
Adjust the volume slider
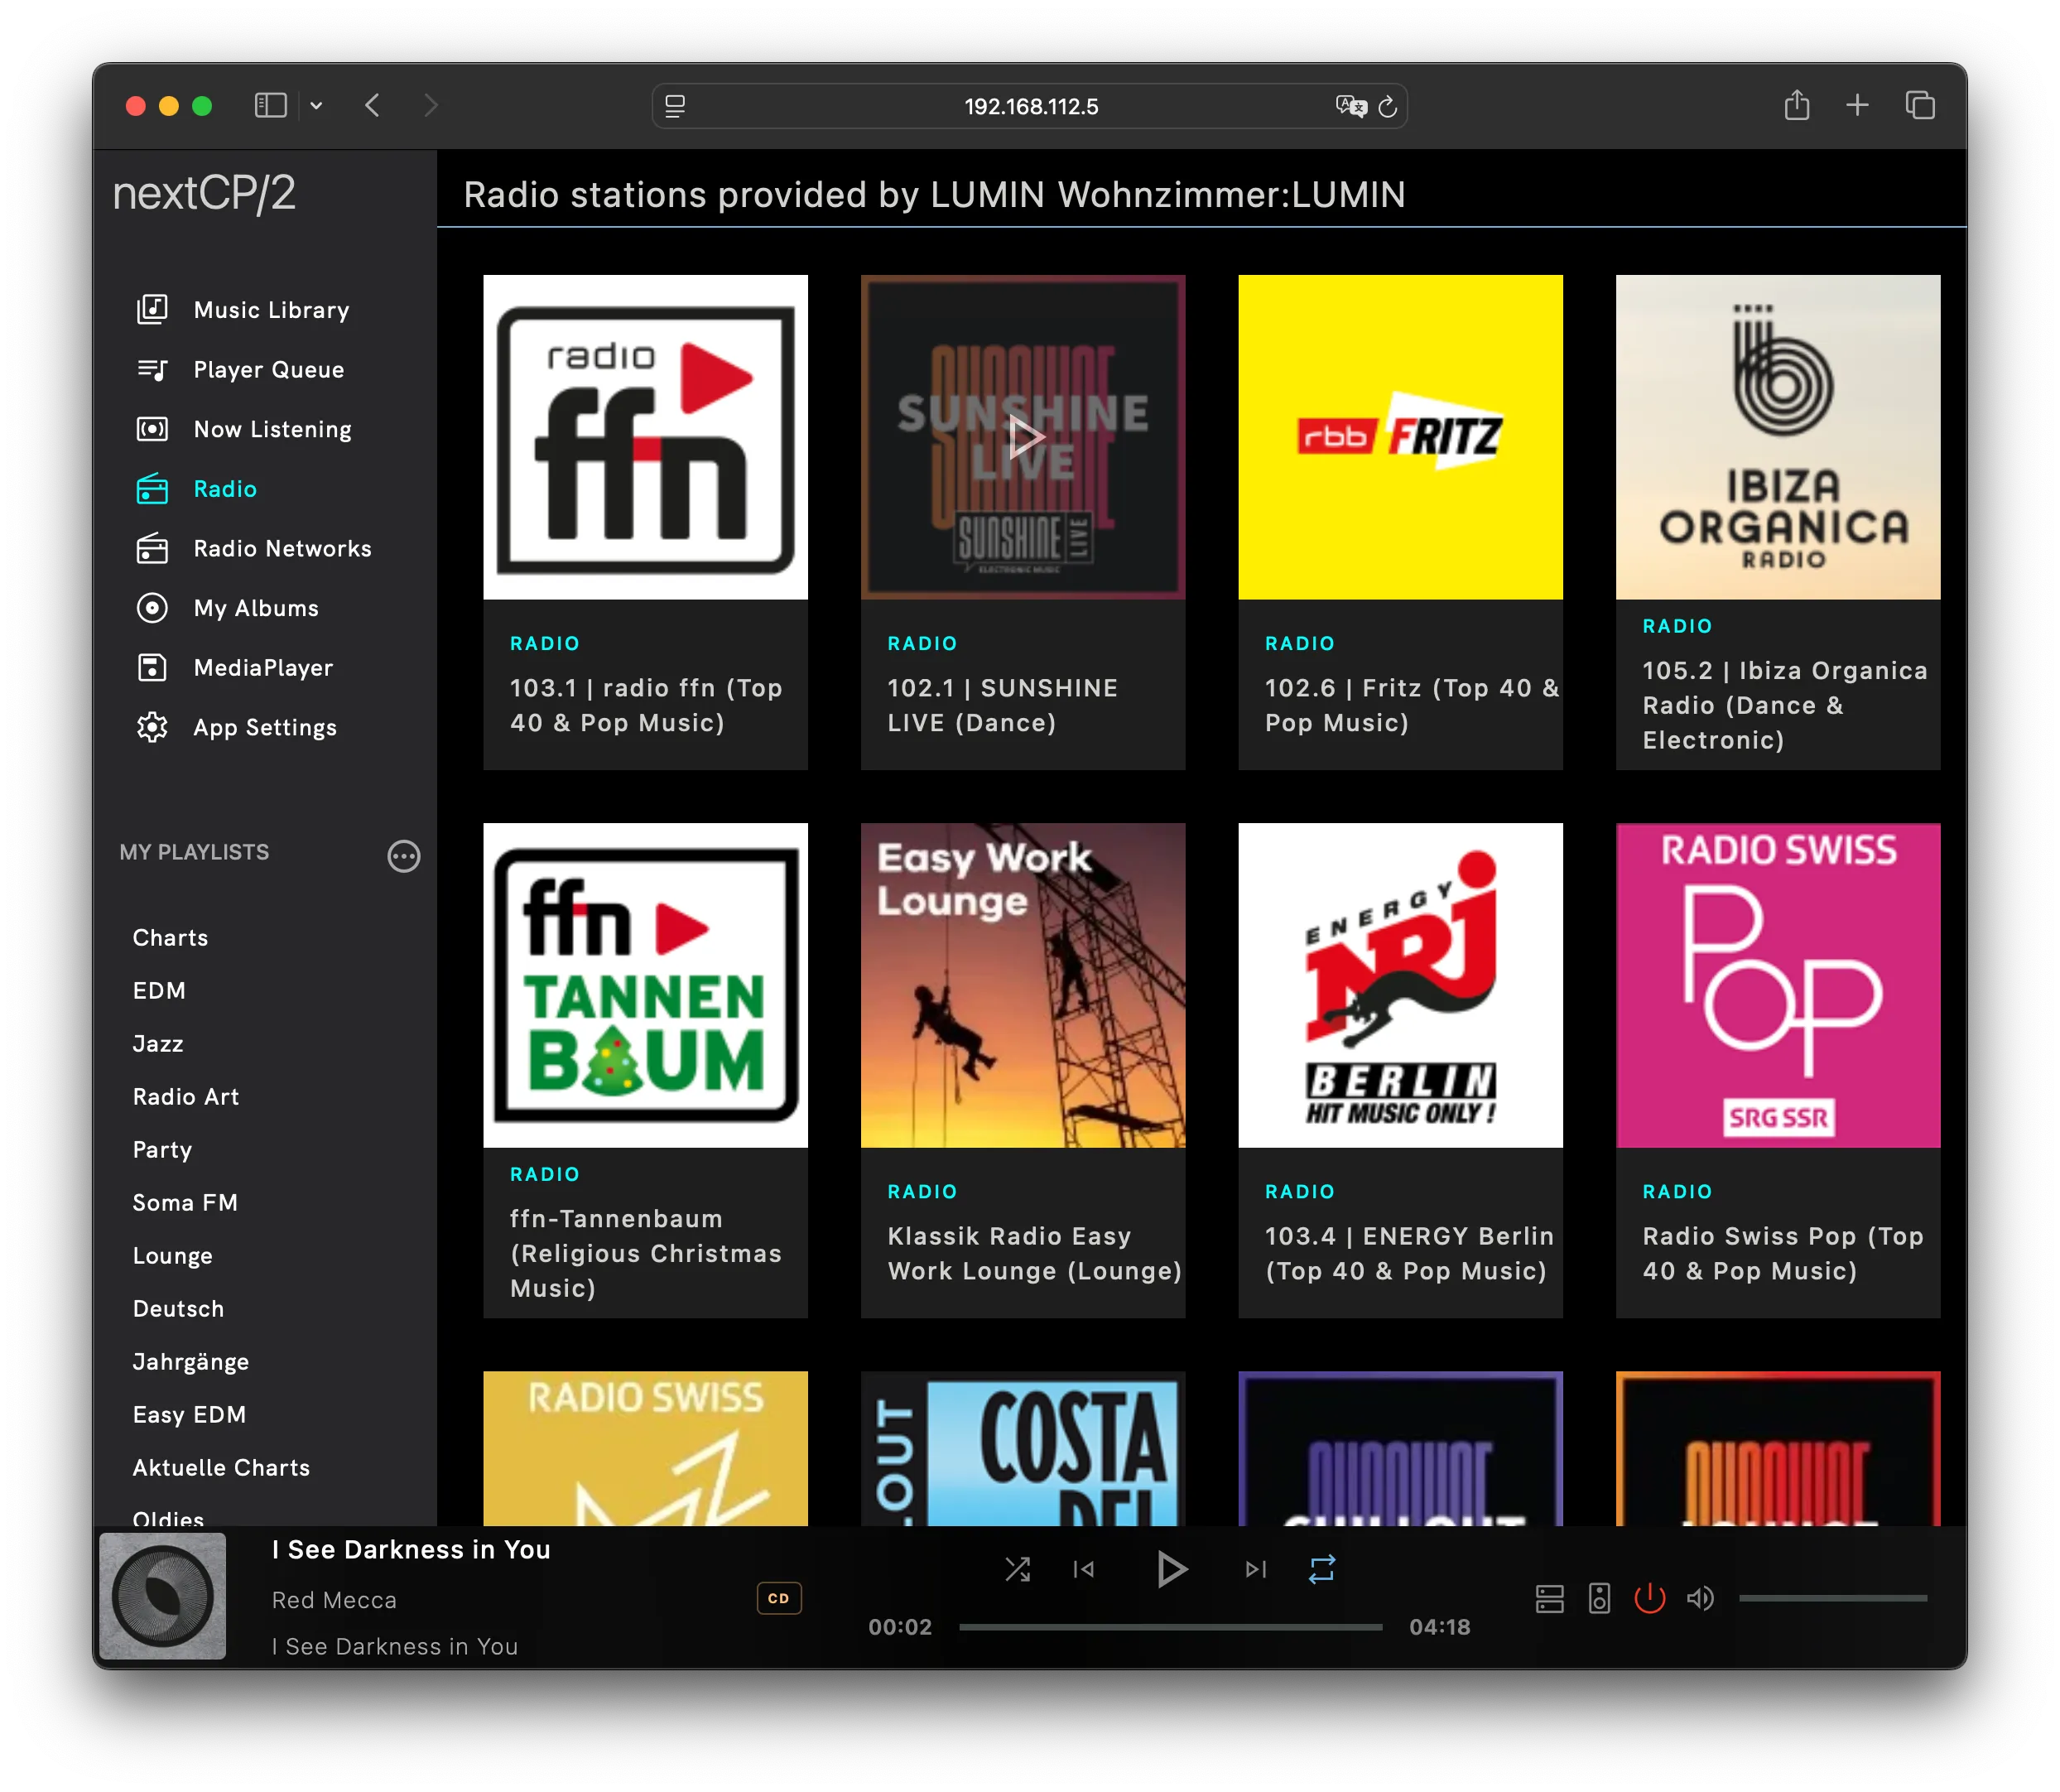[1832, 1598]
